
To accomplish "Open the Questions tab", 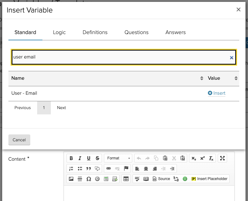I will coord(137,32).
